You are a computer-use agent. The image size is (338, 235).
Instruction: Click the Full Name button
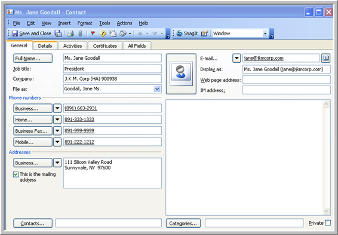pos(33,58)
